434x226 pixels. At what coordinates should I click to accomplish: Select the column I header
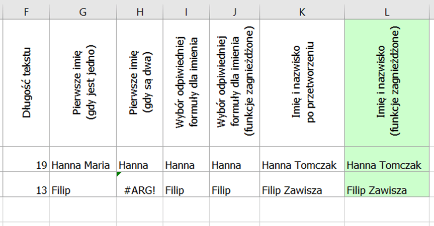point(186,10)
